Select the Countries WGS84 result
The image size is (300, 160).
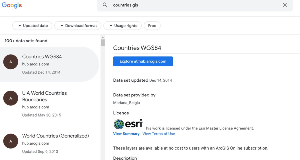click(49, 64)
